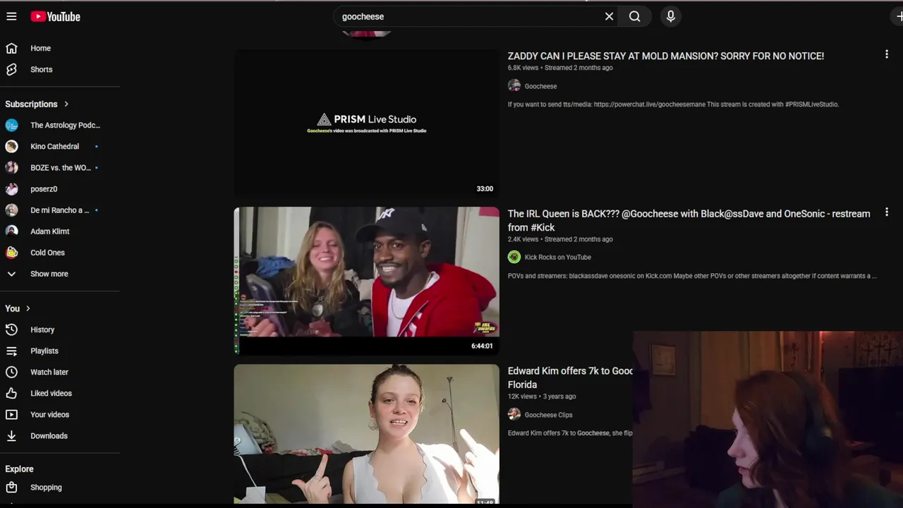Open the Goocheese channel name link
The image size is (903, 508).
pyautogui.click(x=540, y=86)
